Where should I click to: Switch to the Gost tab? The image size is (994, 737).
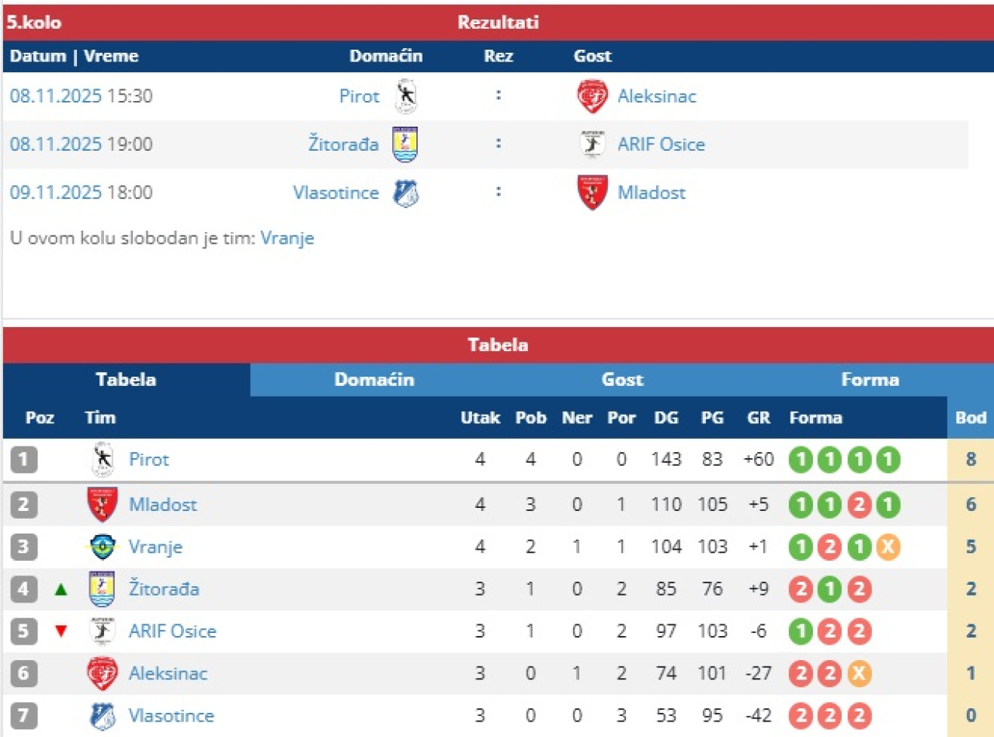pos(622,380)
